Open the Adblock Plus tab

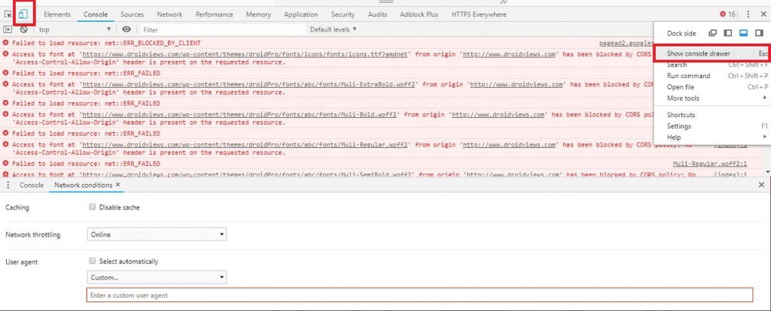(x=419, y=14)
